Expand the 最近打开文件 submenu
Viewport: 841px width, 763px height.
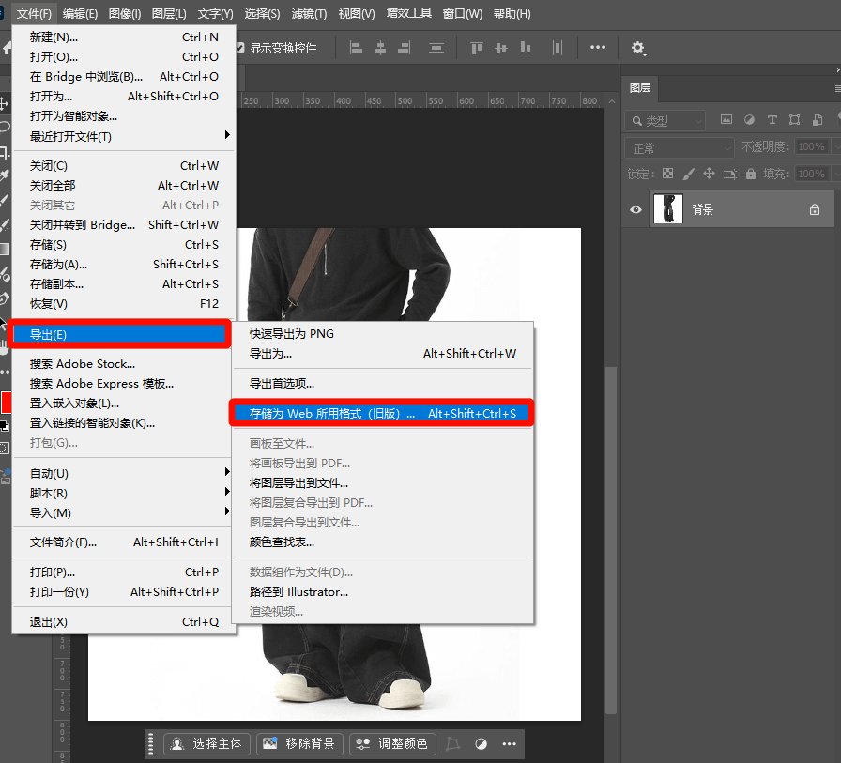click(x=124, y=136)
